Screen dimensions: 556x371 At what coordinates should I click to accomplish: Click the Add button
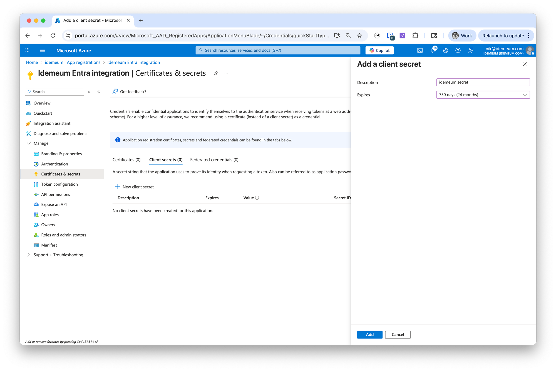[x=370, y=335]
